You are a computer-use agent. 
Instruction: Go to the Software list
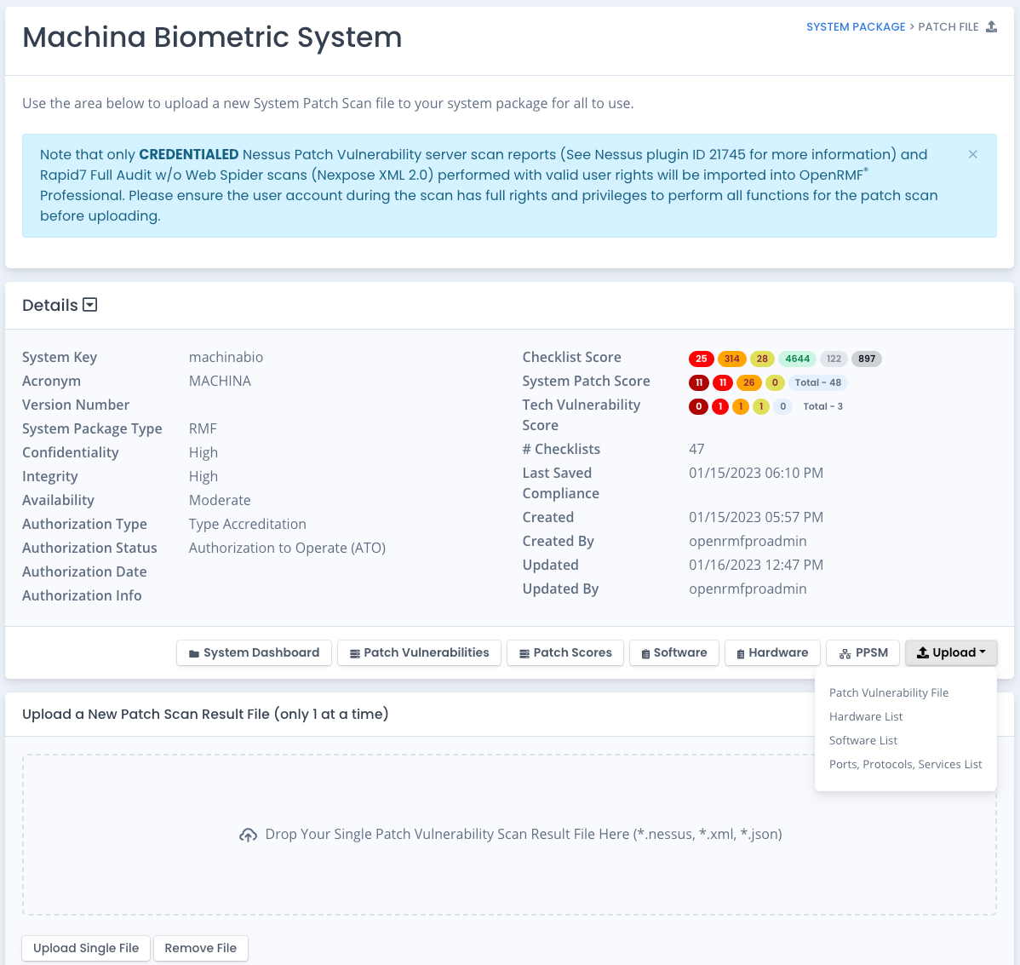[x=674, y=652]
